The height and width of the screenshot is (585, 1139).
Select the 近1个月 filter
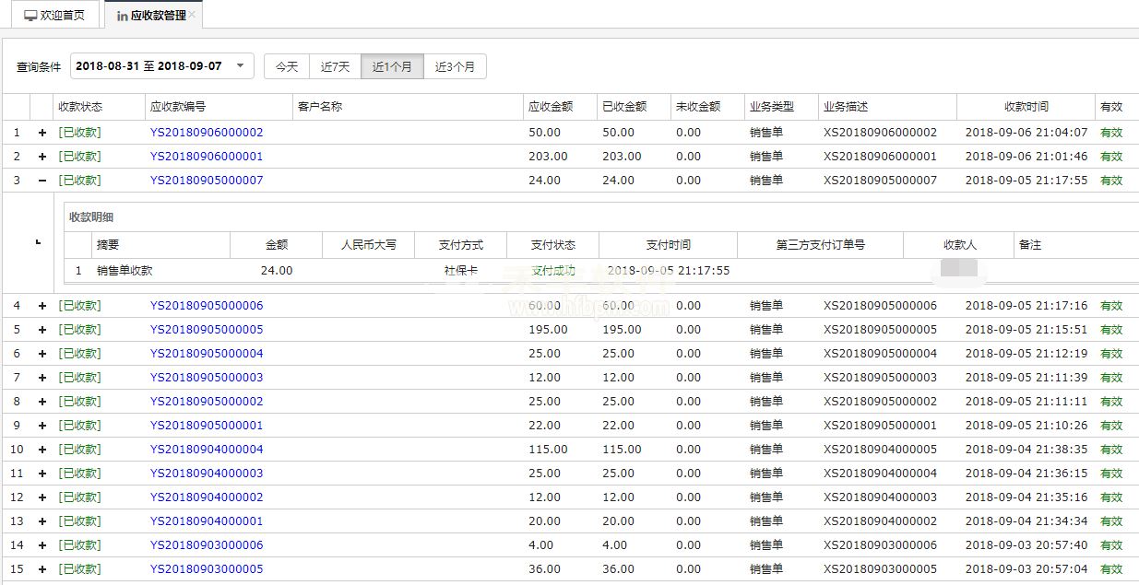click(392, 67)
